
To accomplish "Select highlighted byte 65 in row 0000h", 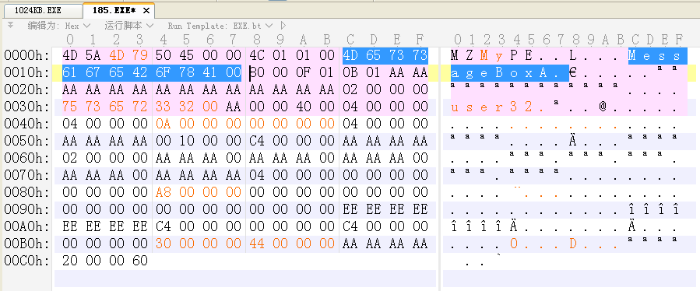I will [x=374, y=55].
